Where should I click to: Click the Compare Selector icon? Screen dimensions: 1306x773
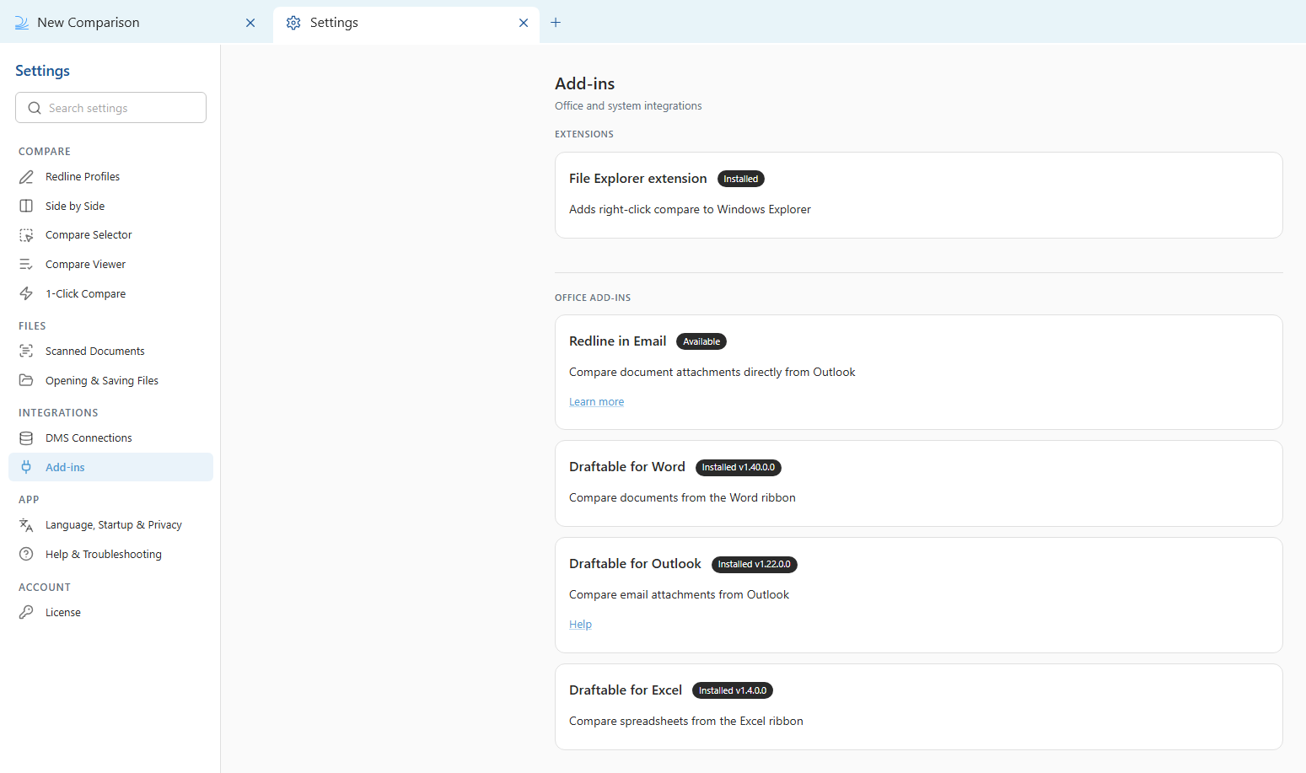tap(26, 235)
